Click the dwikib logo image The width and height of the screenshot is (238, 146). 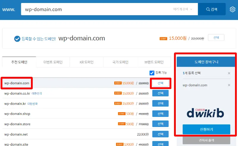coord(205,112)
